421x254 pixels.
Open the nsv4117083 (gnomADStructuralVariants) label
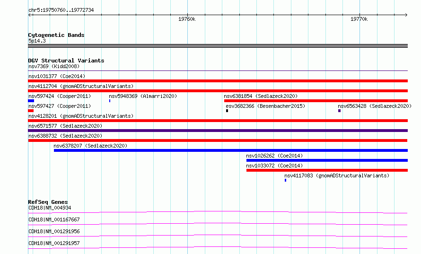click(337, 175)
